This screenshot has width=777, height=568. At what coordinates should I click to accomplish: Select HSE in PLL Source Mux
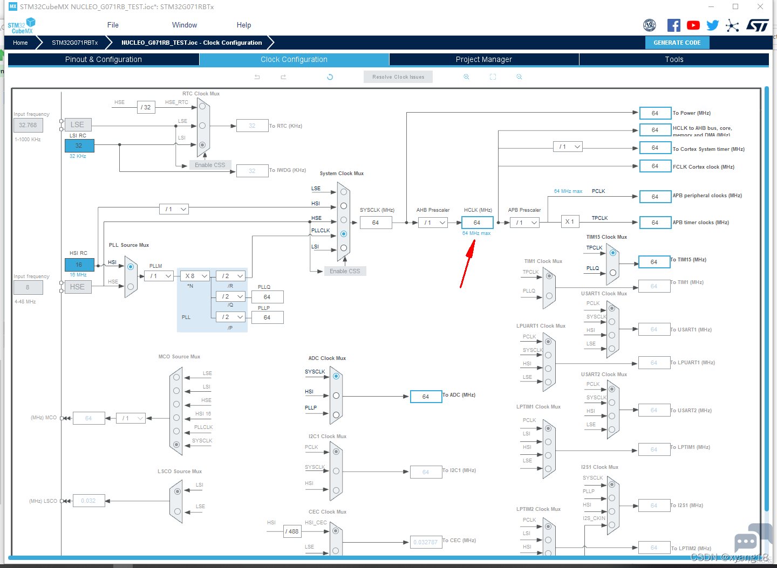131,287
